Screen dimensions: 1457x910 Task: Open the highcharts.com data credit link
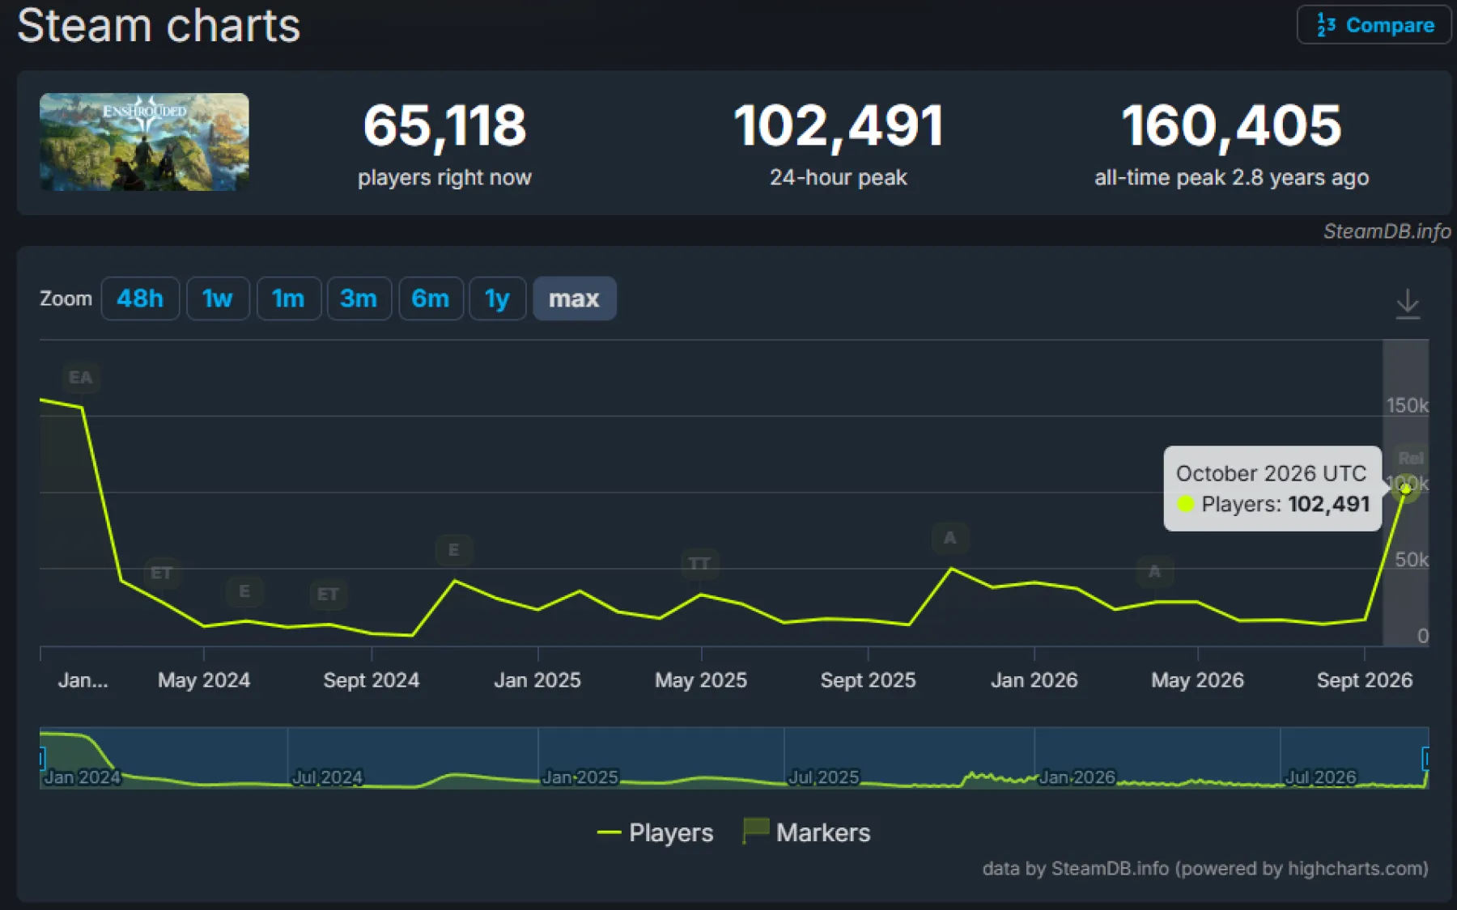click(x=1204, y=868)
